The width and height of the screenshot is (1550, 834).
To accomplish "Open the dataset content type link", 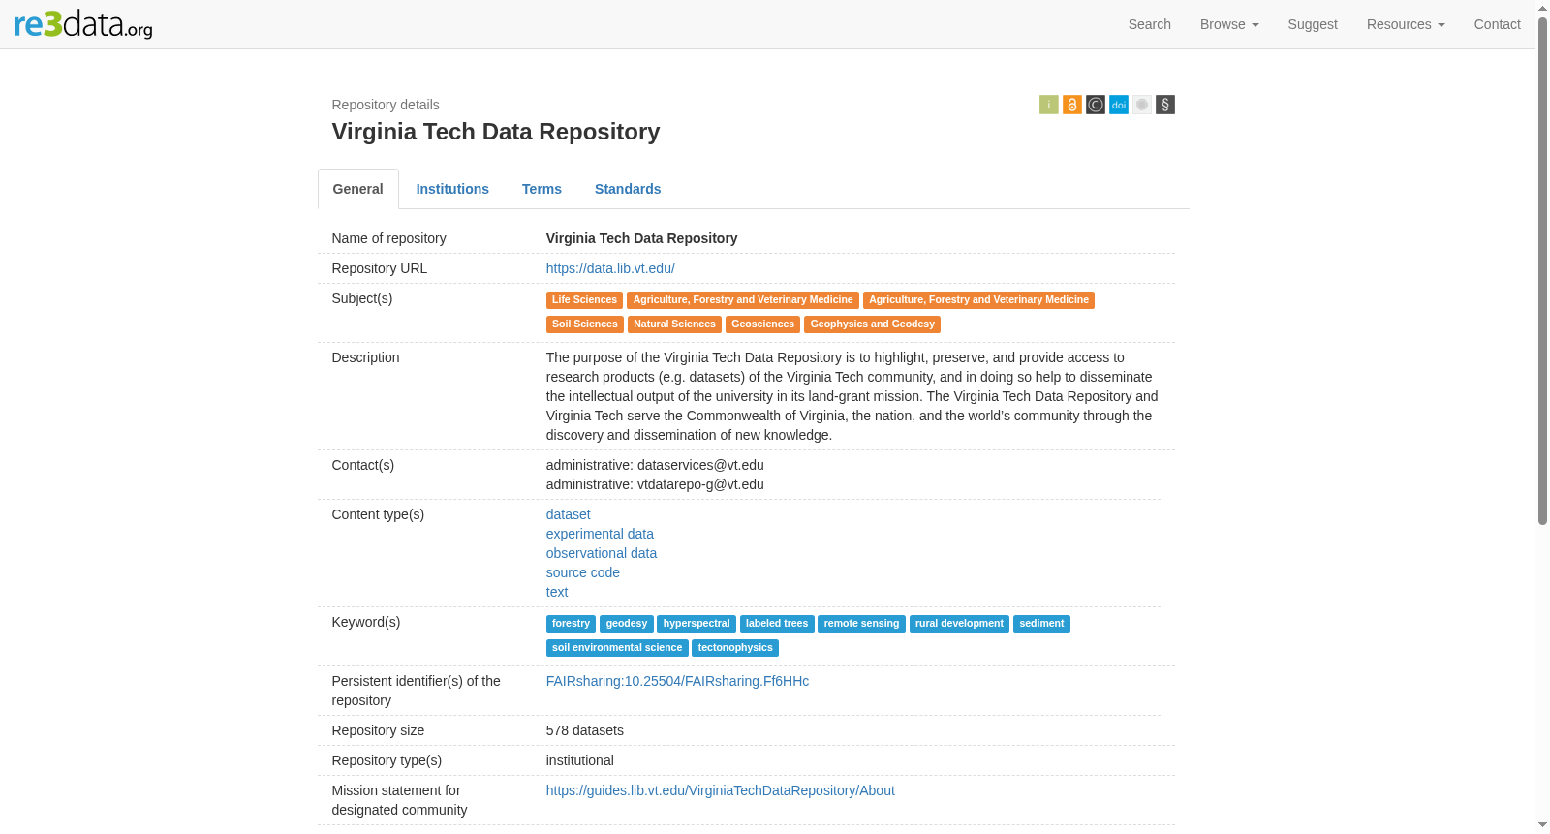I will point(568,514).
